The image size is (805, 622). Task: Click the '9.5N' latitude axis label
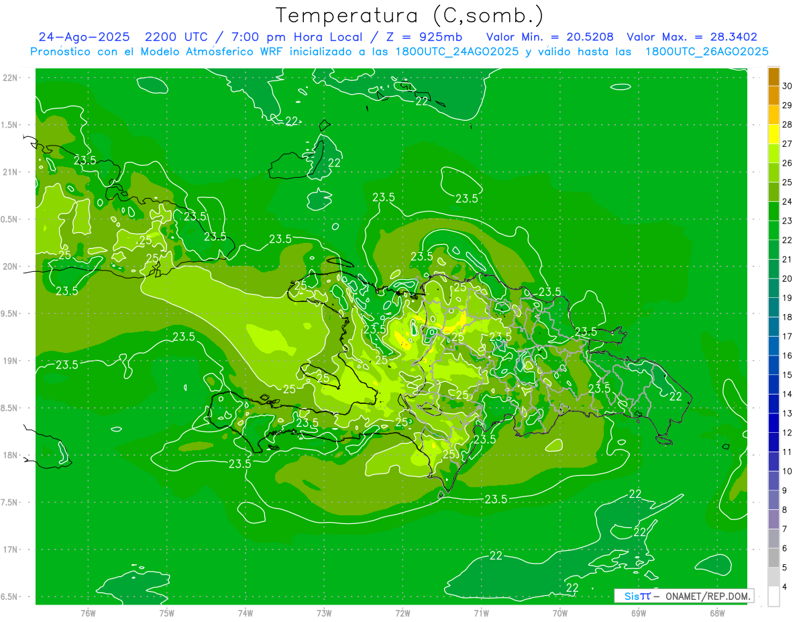pos(10,314)
